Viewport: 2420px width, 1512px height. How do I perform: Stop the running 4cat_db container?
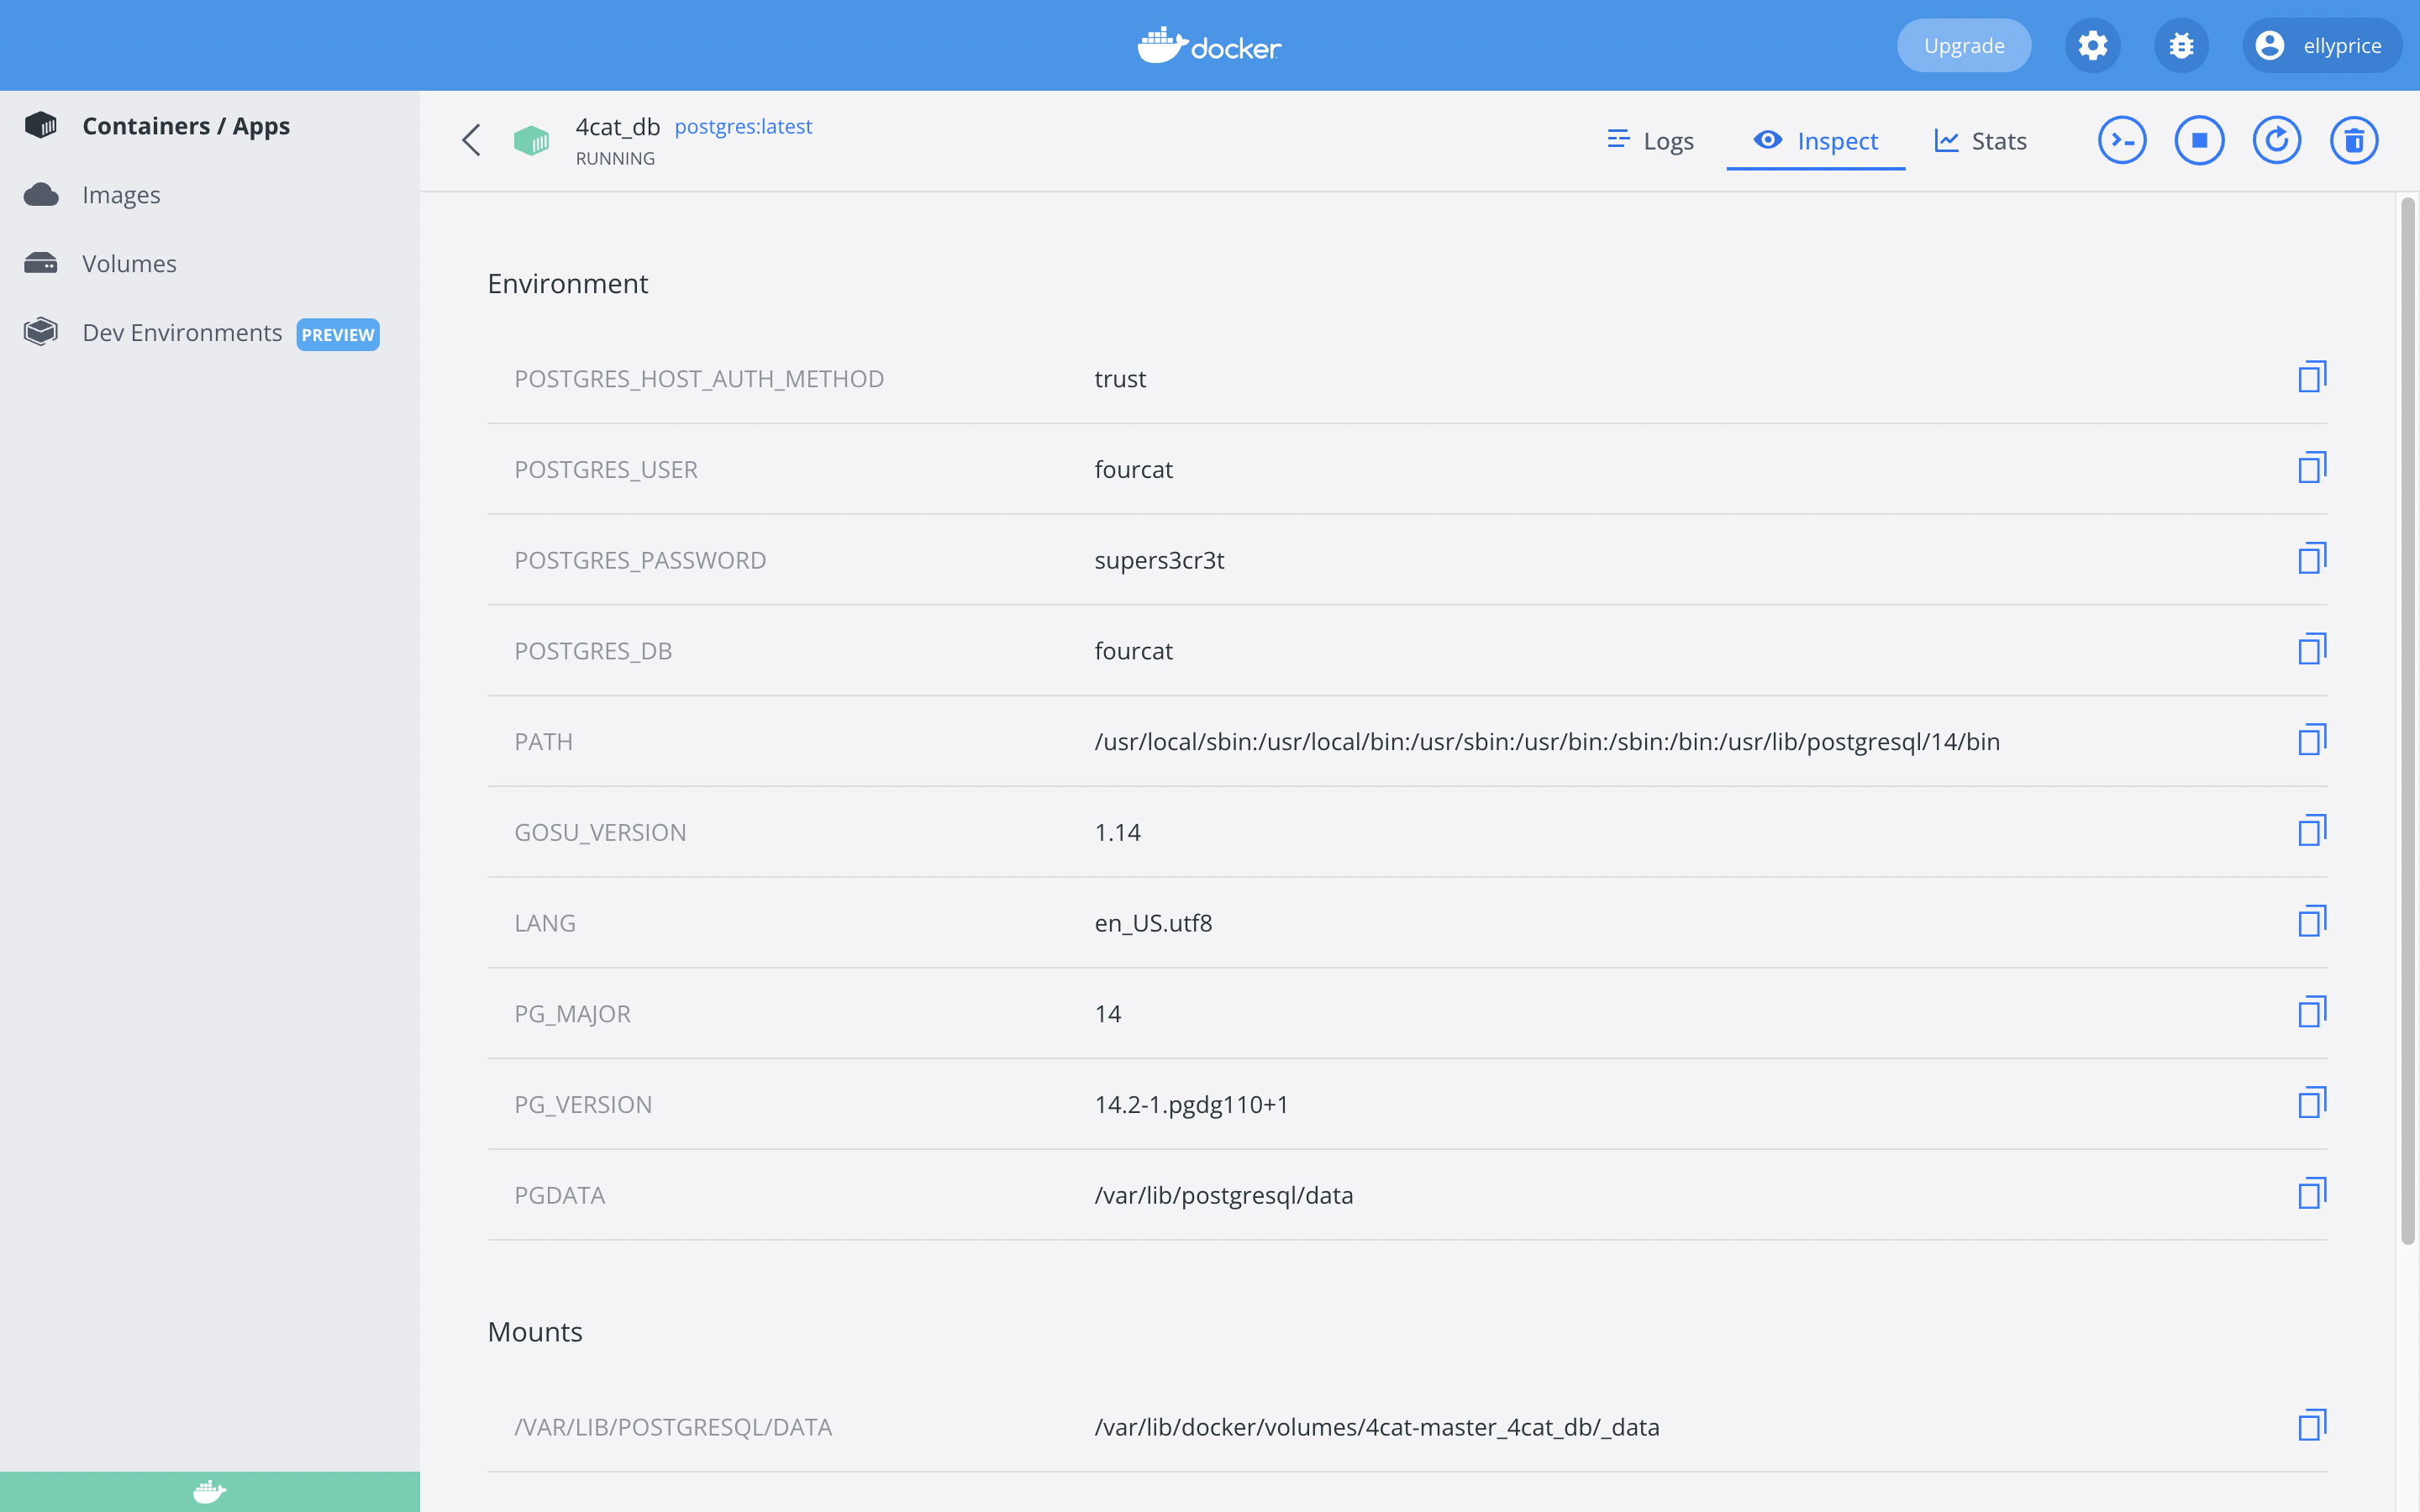(2198, 140)
